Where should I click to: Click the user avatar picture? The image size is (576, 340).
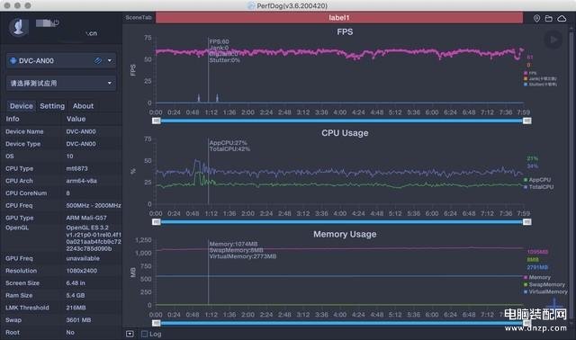pos(19,27)
